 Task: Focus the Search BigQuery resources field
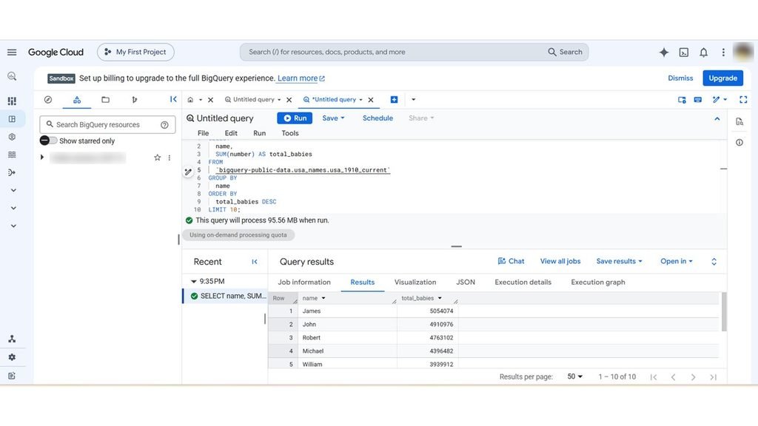pyautogui.click(x=107, y=124)
